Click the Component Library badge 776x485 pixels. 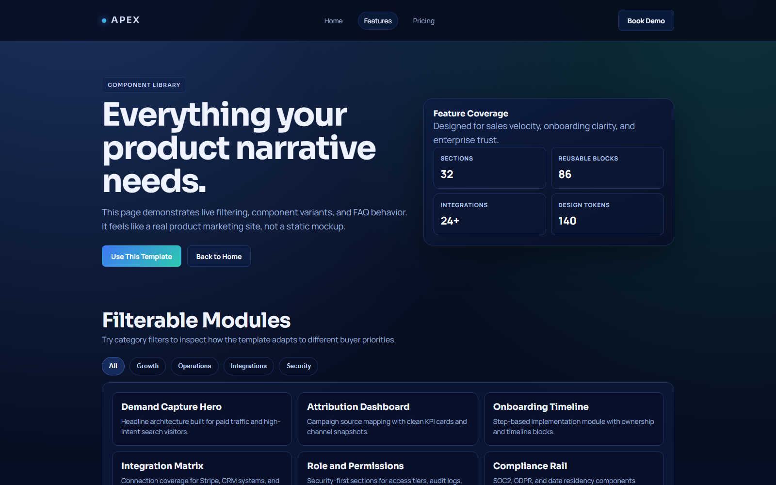144,84
